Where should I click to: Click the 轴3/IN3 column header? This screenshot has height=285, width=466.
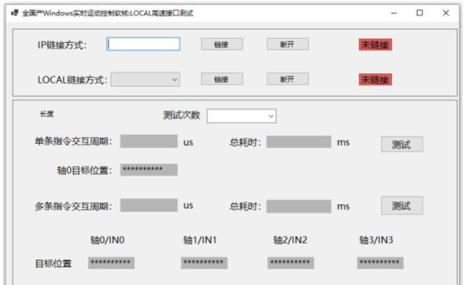(376, 240)
